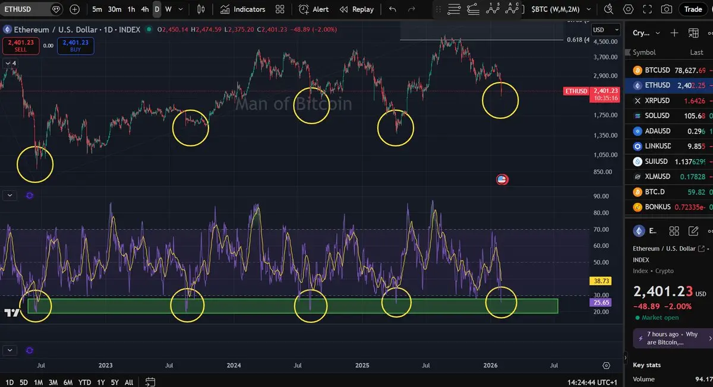Collapse the bottom pane legend chevron
Viewport: 713px width, 387px height.
click(10, 351)
